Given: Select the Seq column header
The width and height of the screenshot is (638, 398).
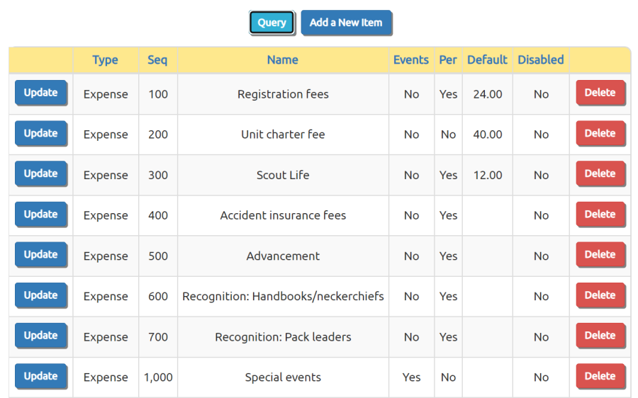Looking at the screenshot, I should [x=157, y=60].
